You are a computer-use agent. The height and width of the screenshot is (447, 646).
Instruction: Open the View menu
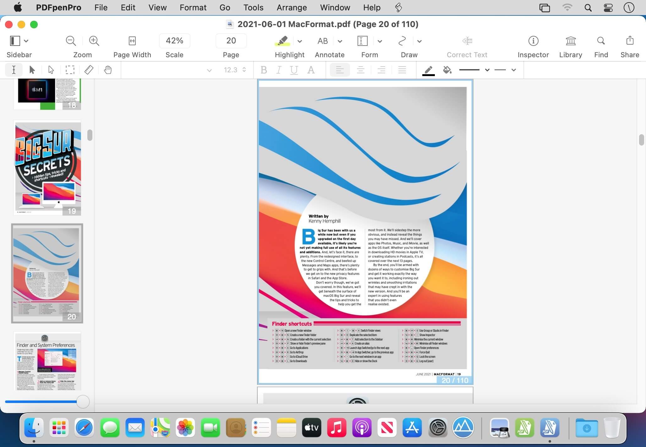coord(157,8)
